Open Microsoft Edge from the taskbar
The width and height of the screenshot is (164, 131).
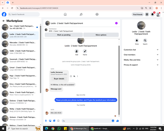(x=47, y=129)
